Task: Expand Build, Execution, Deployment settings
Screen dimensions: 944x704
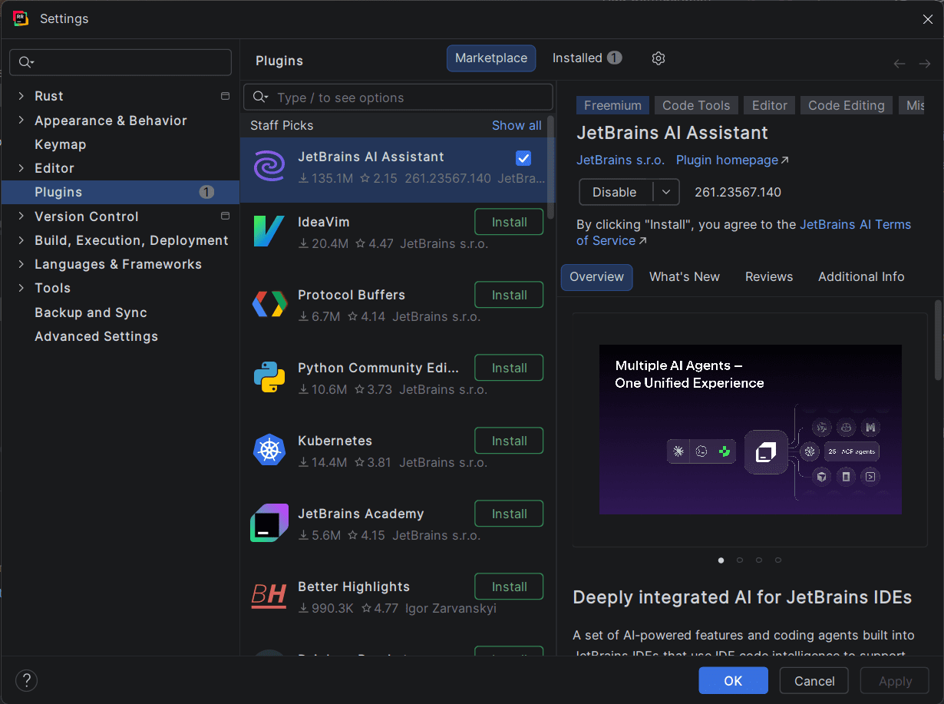Action: (x=21, y=240)
